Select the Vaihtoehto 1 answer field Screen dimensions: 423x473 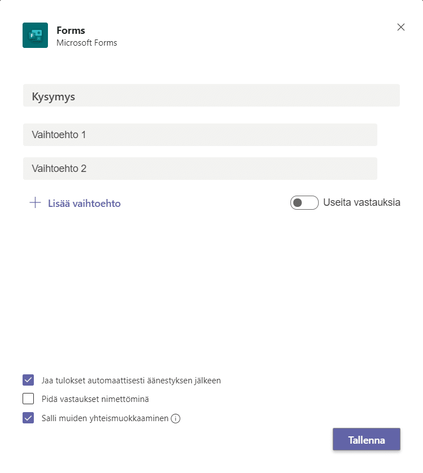(200, 135)
